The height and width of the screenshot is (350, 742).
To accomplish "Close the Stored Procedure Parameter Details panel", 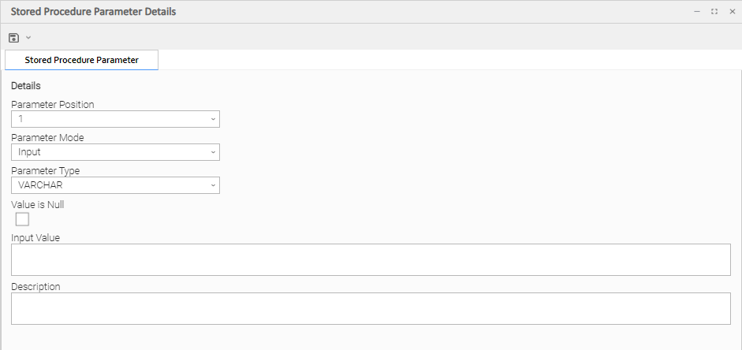I will [x=731, y=12].
